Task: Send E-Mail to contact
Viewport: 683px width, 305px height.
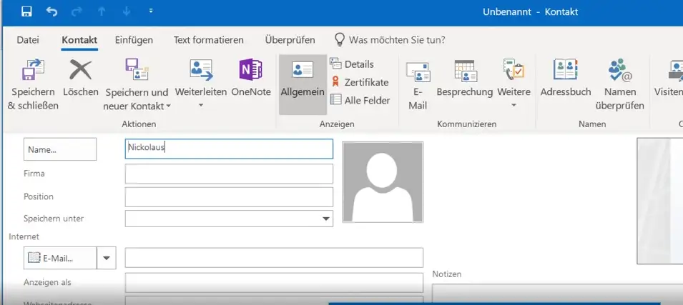Action: pyautogui.click(x=418, y=71)
